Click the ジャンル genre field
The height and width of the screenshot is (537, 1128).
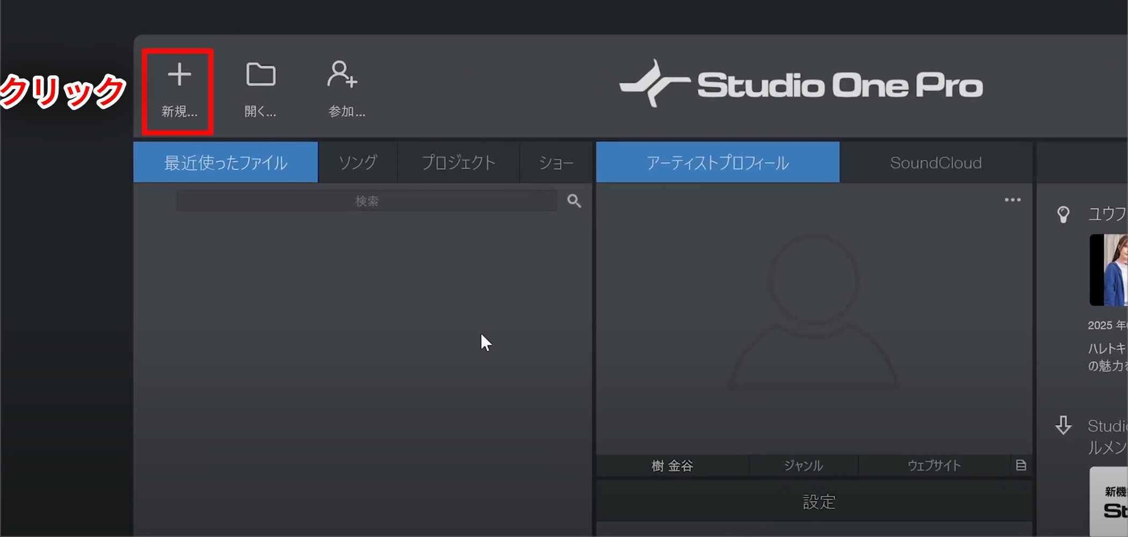(x=803, y=466)
